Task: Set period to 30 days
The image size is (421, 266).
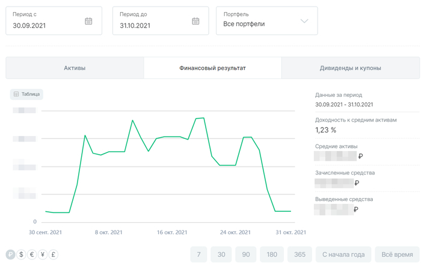Action: (x=221, y=255)
